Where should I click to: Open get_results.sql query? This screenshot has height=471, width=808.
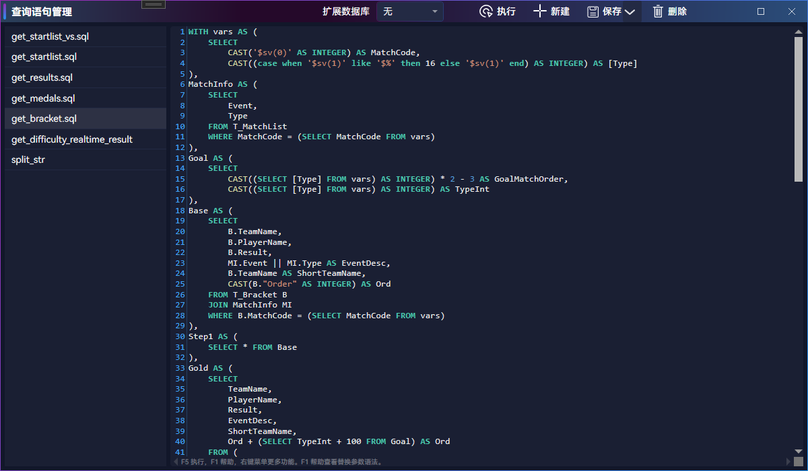[x=86, y=78]
